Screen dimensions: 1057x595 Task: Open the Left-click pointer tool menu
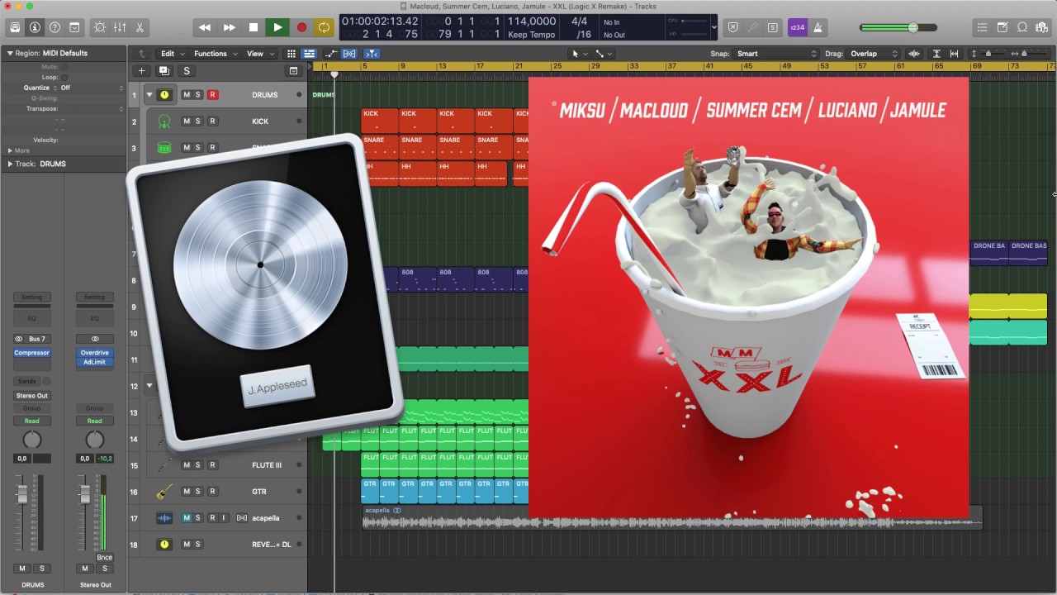pos(580,54)
